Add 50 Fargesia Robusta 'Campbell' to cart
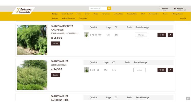The image size is (191, 107). 162,35
